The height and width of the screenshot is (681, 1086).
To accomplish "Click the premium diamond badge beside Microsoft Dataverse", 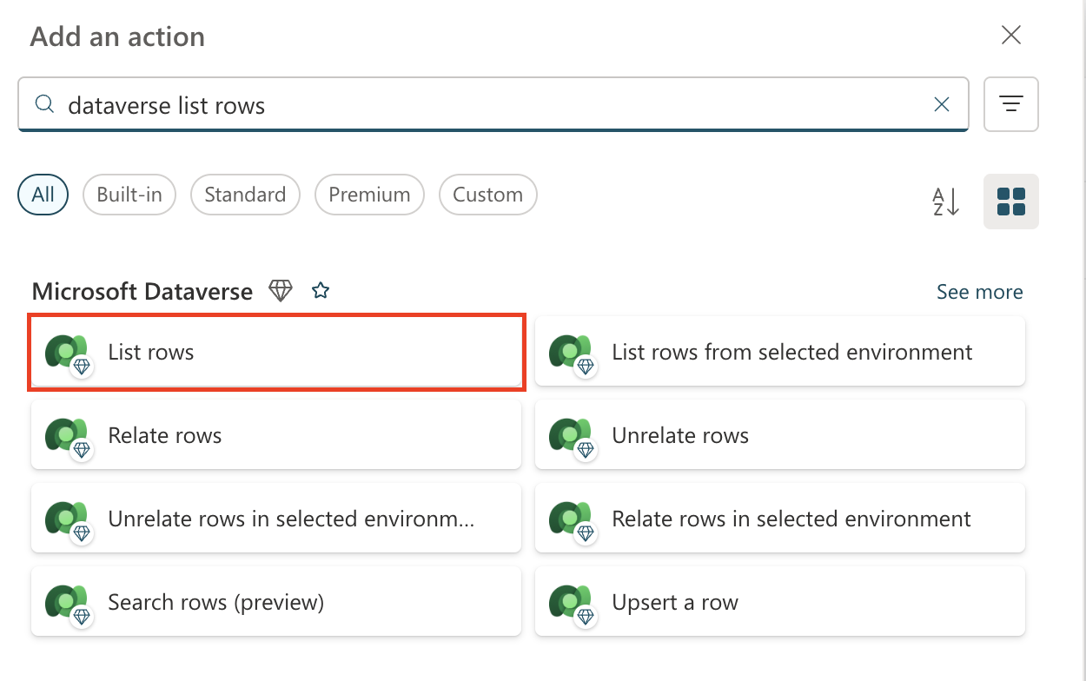I will 281,290.
